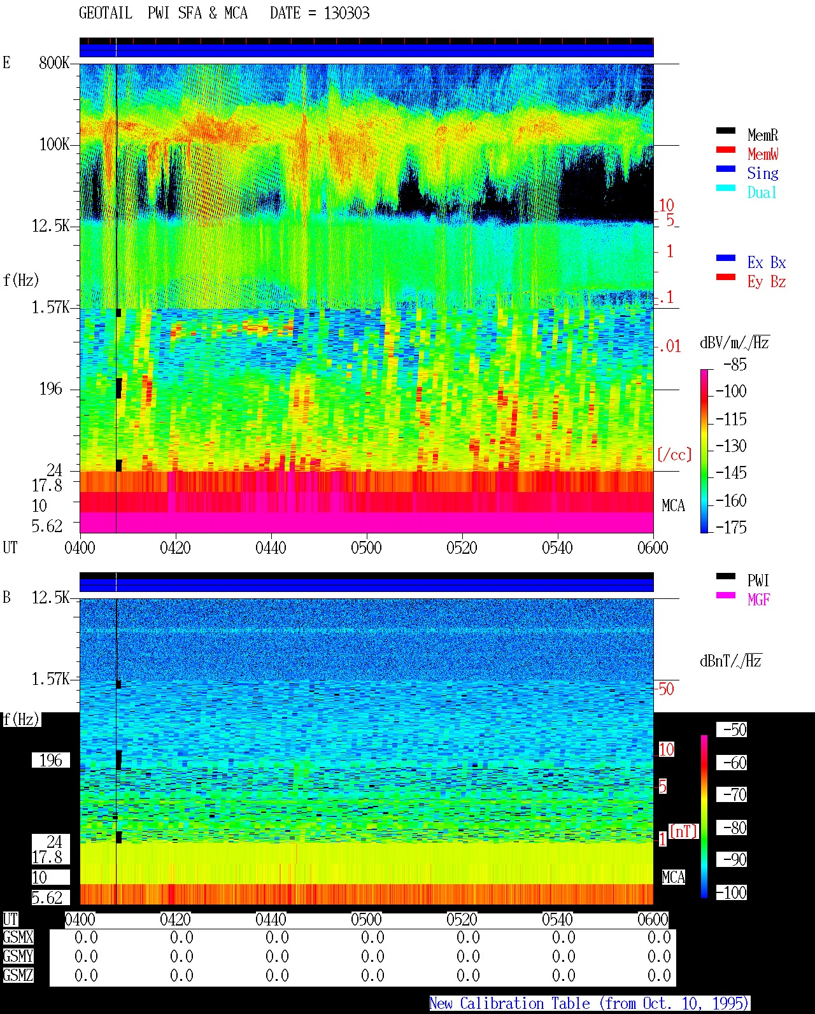The width and height of the screenshot is (815, 1014).
Task: Click the B panel's 0520 time label
Action: 462,920
